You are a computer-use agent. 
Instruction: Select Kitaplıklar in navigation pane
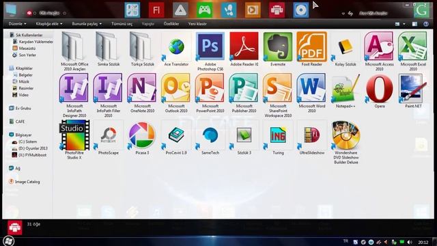[21, 68]
